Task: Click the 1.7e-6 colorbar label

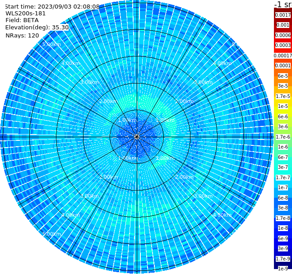Action: 283,137
